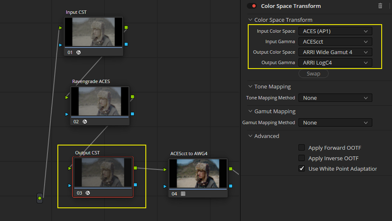Select the Output CST node thumbnail
Screen dimensions: 392x221
point(103,172)
